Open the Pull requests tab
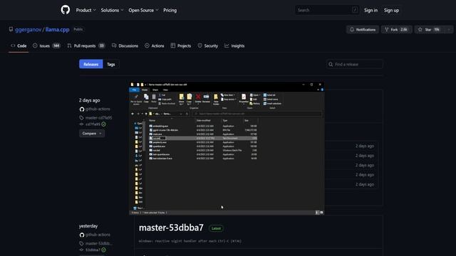 85,46
